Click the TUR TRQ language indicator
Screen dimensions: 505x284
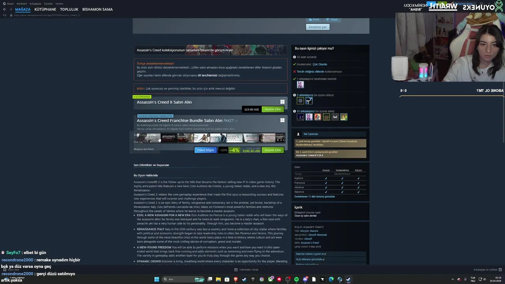pos(473,279)
